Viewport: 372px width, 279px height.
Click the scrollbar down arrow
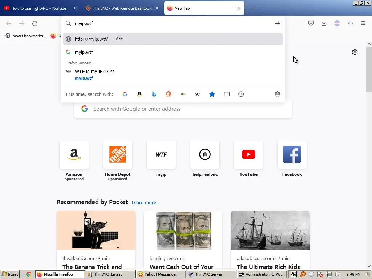(369, 266)
